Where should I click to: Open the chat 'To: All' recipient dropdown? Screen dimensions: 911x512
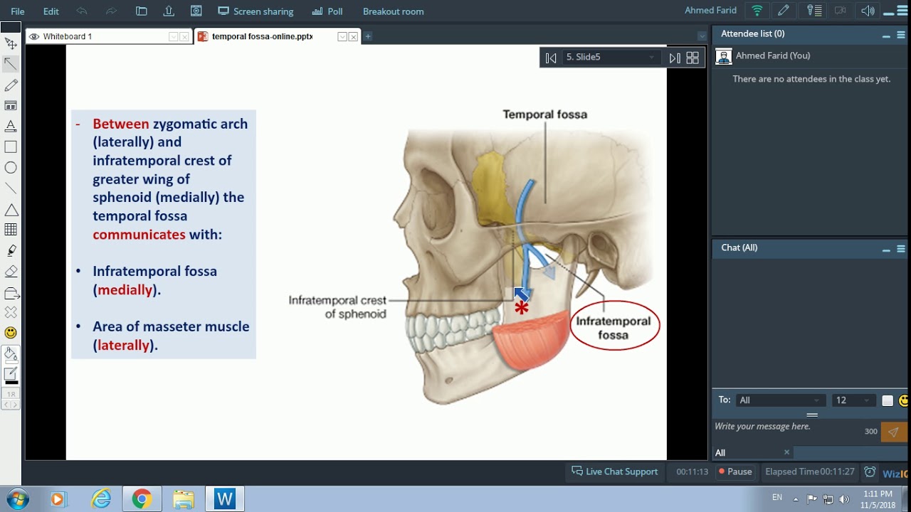tap(779, 400)
